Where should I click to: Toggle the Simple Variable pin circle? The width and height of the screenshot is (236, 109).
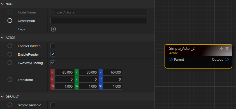pos(10,105)
